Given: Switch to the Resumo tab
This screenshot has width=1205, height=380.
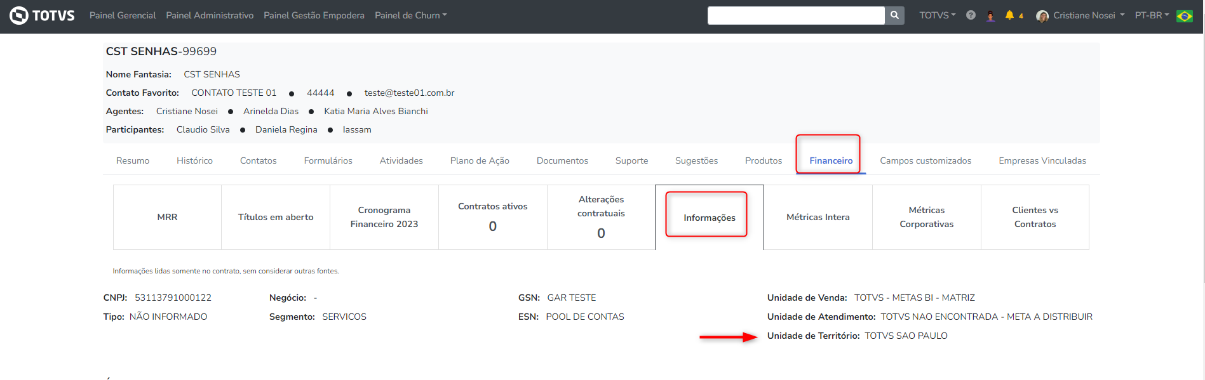Looking at the screenshot, I should [133, 161].
